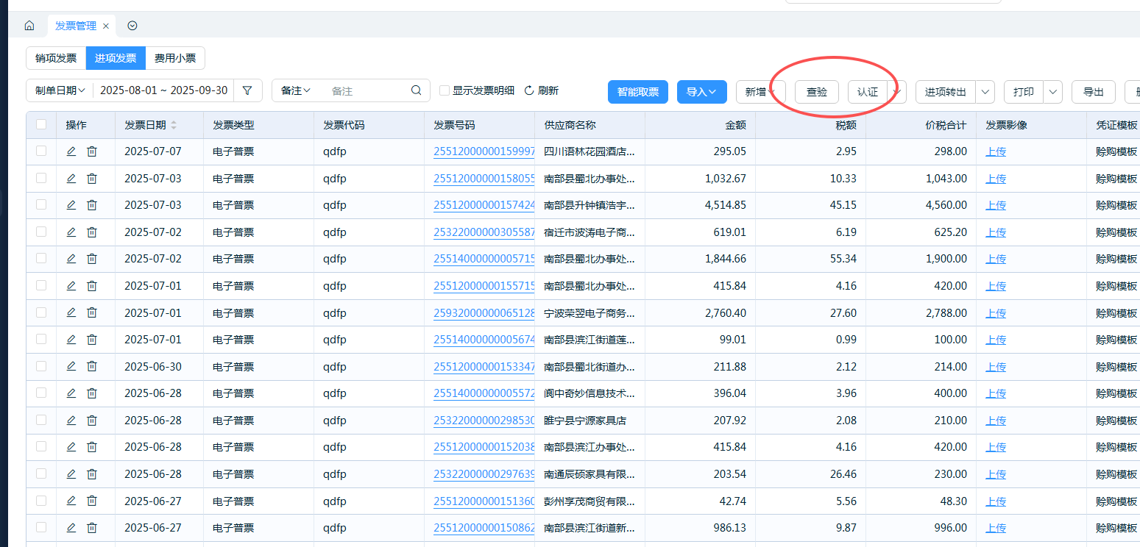Expand the 制单日期 dropdown
This screenshot has height=547, width=1140.
(60, 90)
